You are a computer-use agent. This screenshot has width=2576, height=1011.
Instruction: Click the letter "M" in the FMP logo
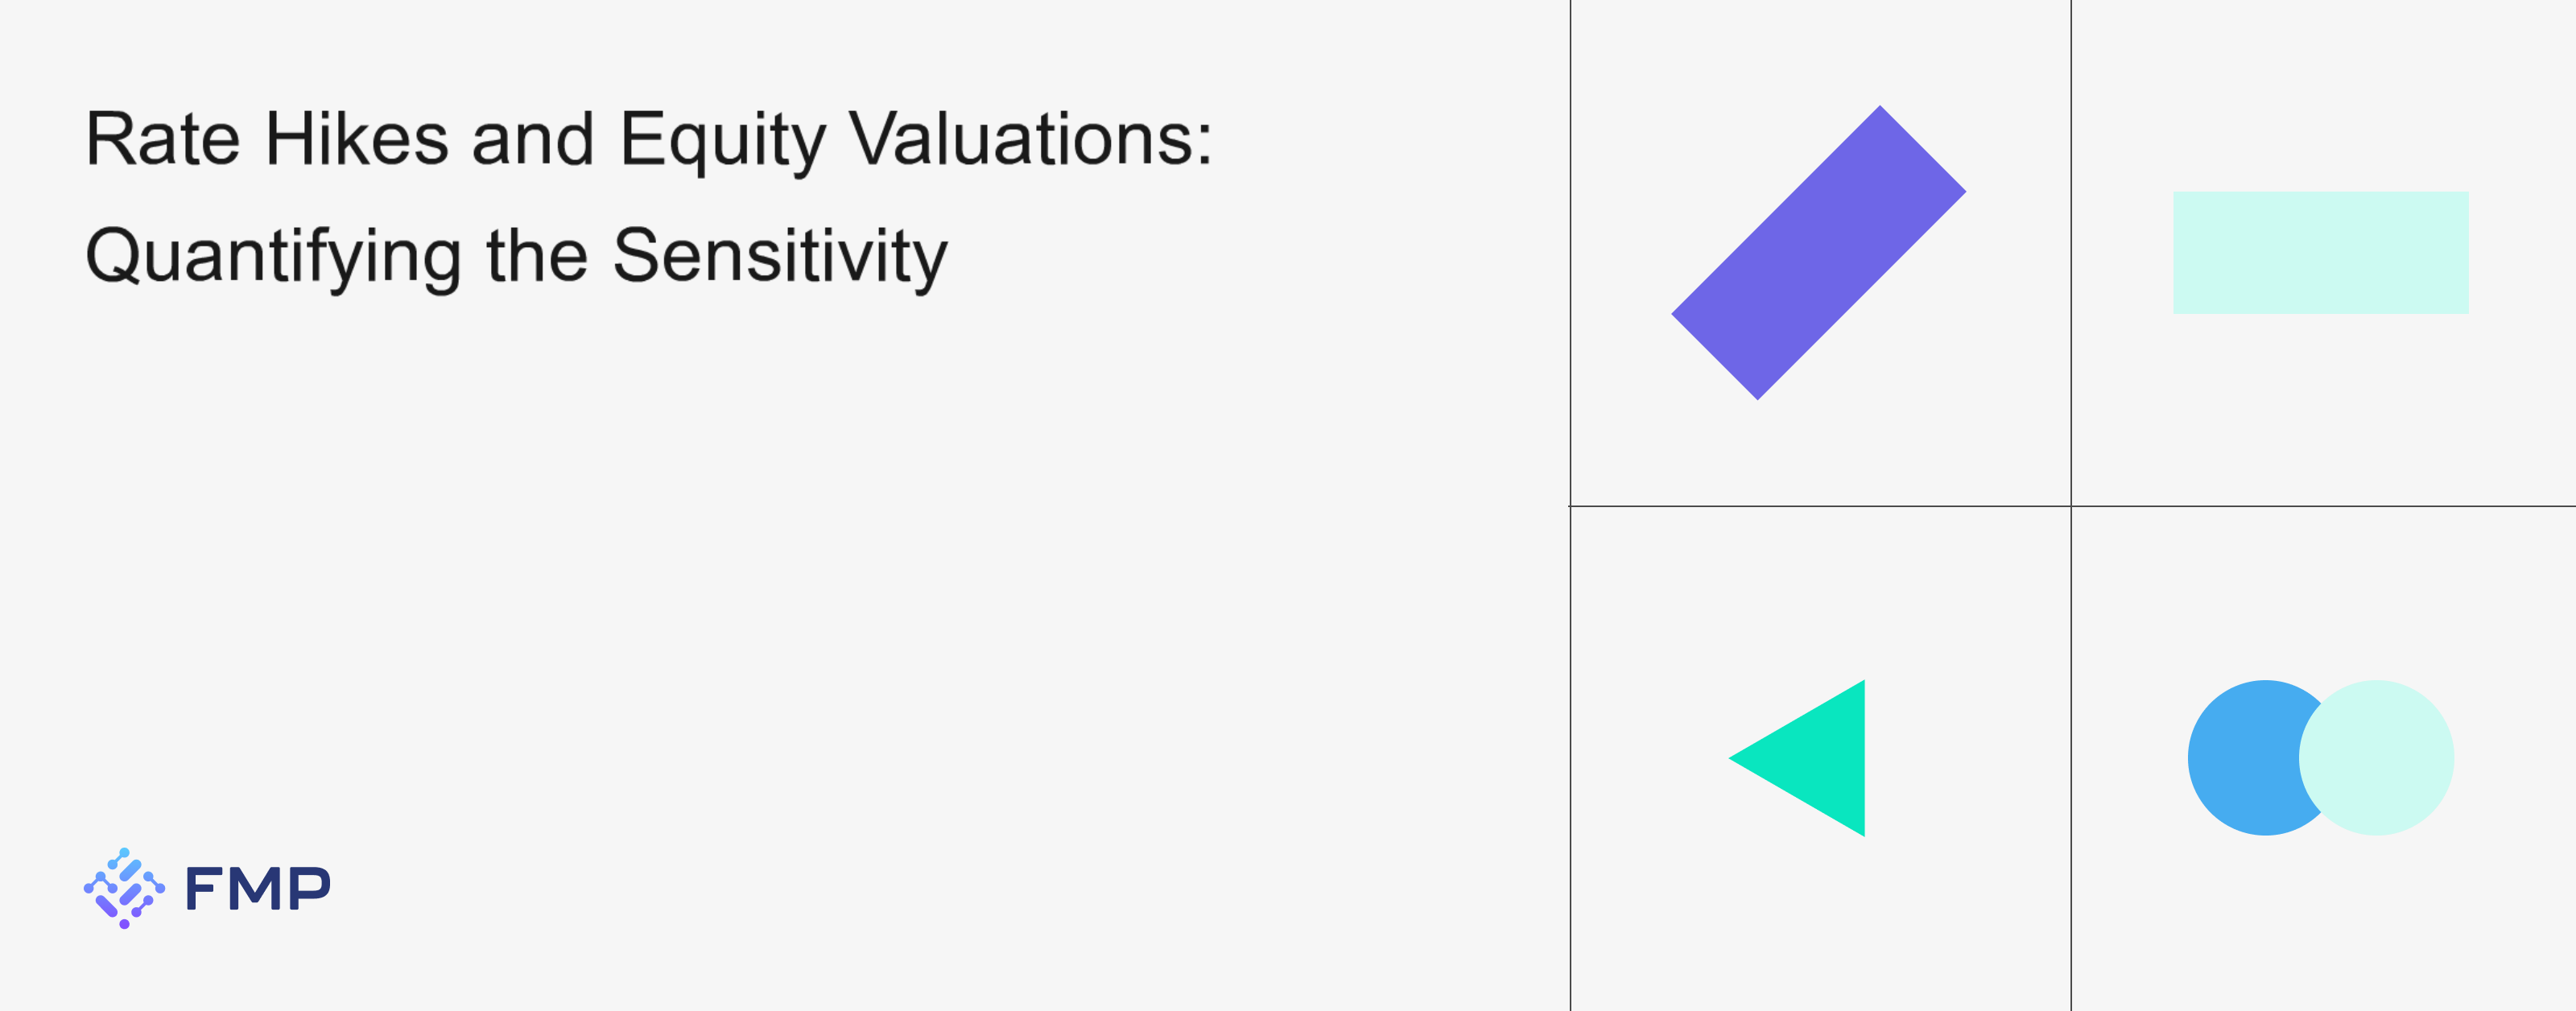coord(259,888)
